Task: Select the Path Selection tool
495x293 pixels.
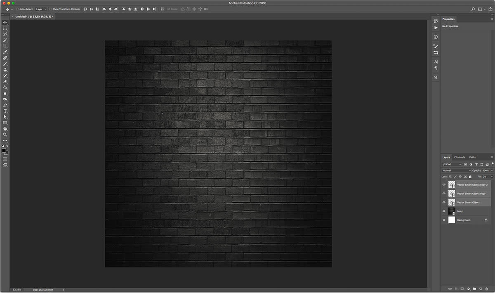Action: click(5, 117)
